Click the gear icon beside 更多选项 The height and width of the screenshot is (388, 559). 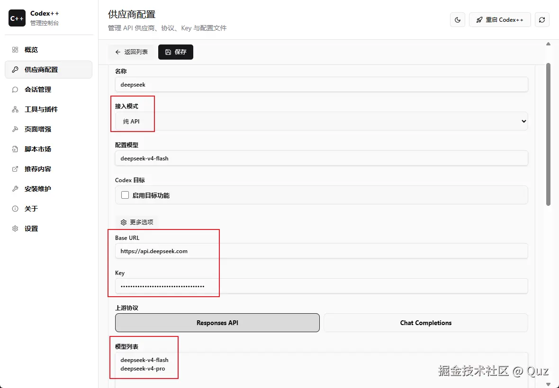point(124,222)
